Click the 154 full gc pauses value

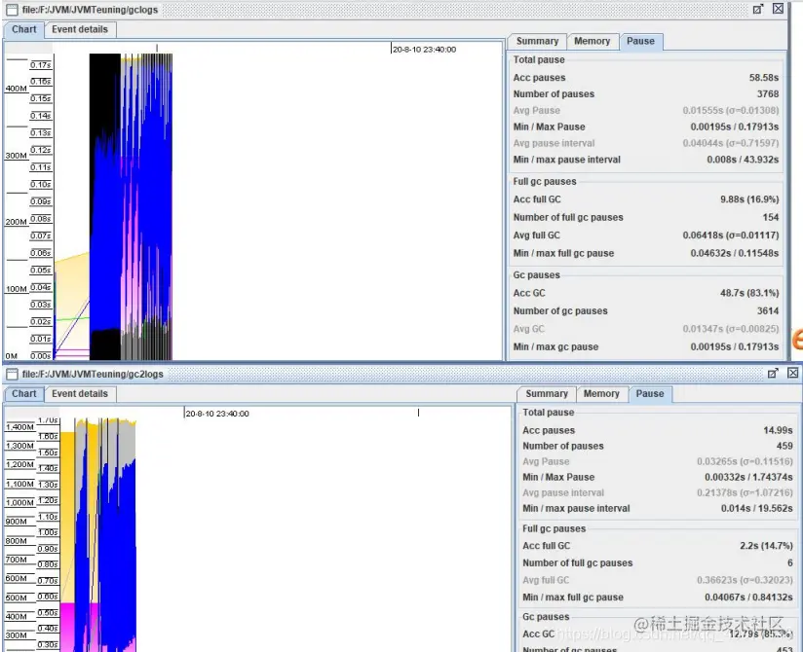point(770,217)
